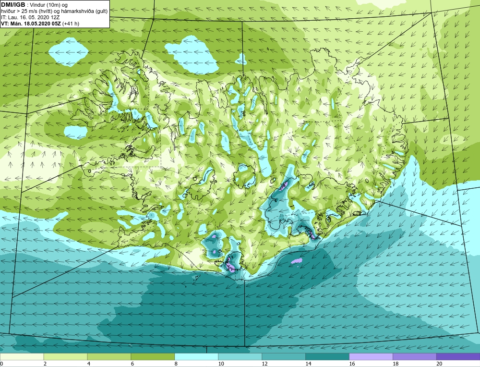This screenshot has width=480, height=367.
Task: Click the legend scale label '12'
Action: pos(265,364)
